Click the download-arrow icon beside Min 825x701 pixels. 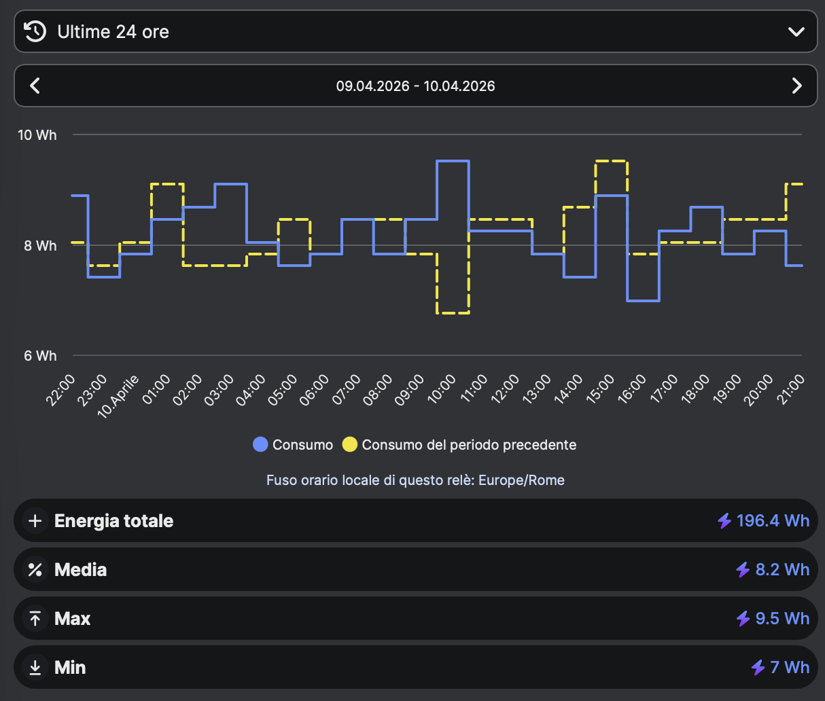[x=35, y=668]
